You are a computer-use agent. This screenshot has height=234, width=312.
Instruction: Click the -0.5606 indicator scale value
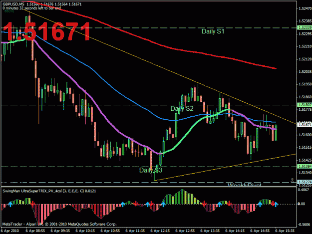(x=304, y=225)
